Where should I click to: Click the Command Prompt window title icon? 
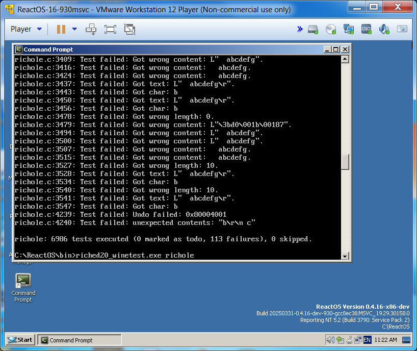point(19,49)
